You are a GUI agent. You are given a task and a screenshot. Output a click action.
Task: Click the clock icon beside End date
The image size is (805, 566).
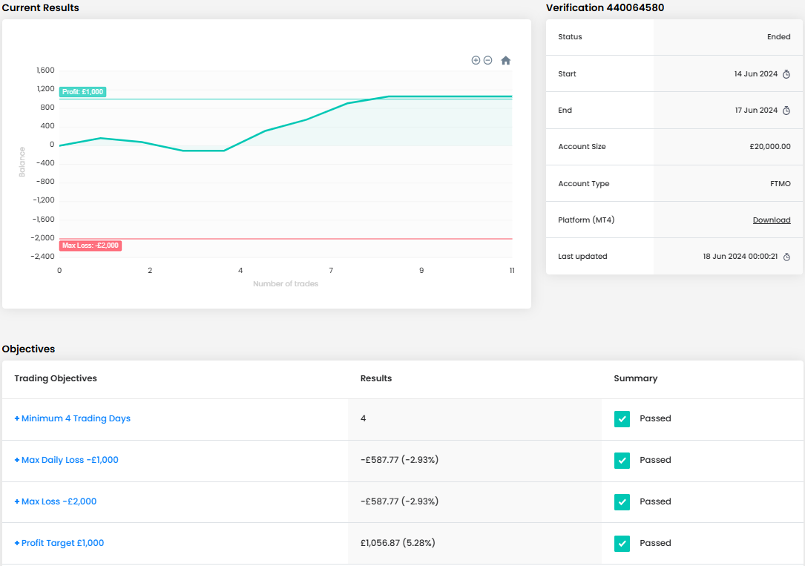pyautogui.click(x=786, y=111)
